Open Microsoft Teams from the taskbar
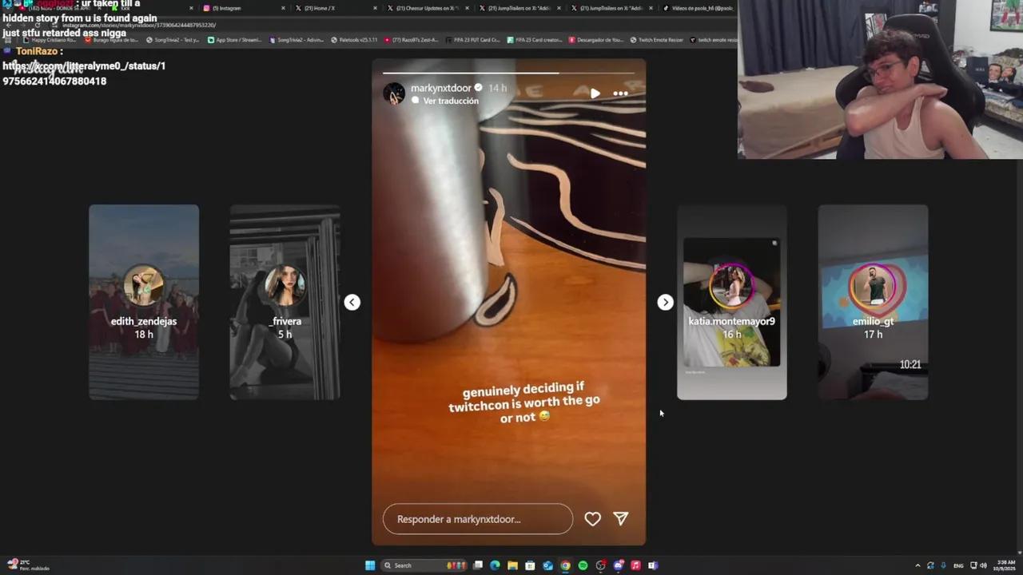This screenshot has width=1023, height=575. (x=653, y=565)
